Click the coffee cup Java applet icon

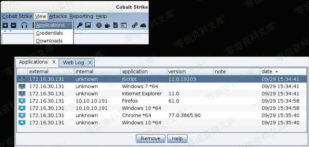(107, 25)
